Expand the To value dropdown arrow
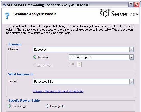This screenshot has width=141, height=112. click(132, 57)
